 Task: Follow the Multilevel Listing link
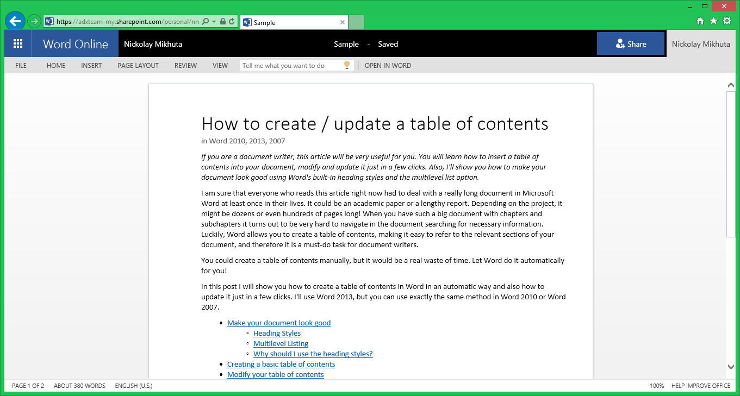[281, 343]
